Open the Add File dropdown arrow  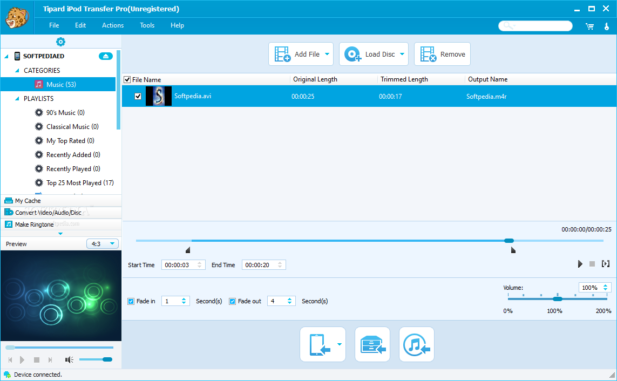click(x=327, y=55)
